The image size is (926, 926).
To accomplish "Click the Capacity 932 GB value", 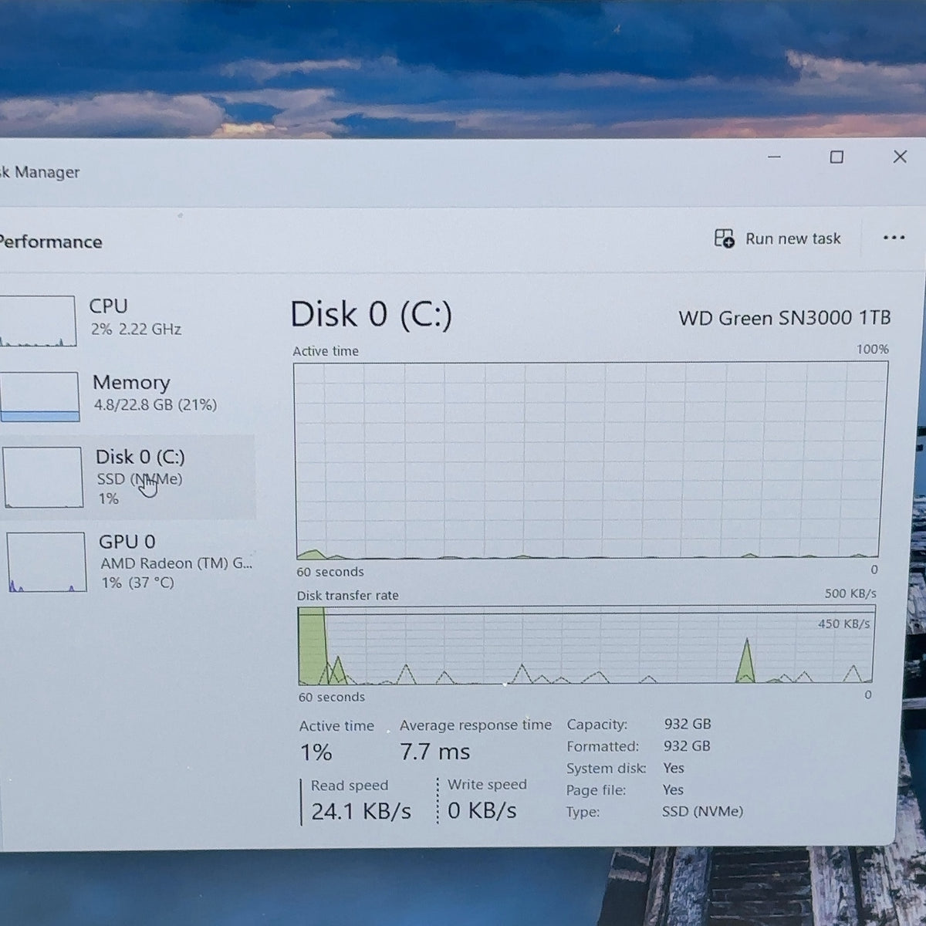I will pos(688,724).
